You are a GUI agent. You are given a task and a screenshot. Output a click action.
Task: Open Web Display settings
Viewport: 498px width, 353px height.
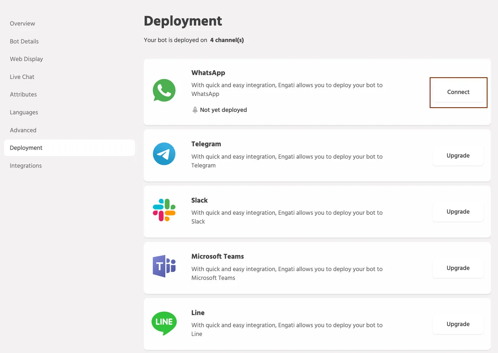(x=26, y=59)
